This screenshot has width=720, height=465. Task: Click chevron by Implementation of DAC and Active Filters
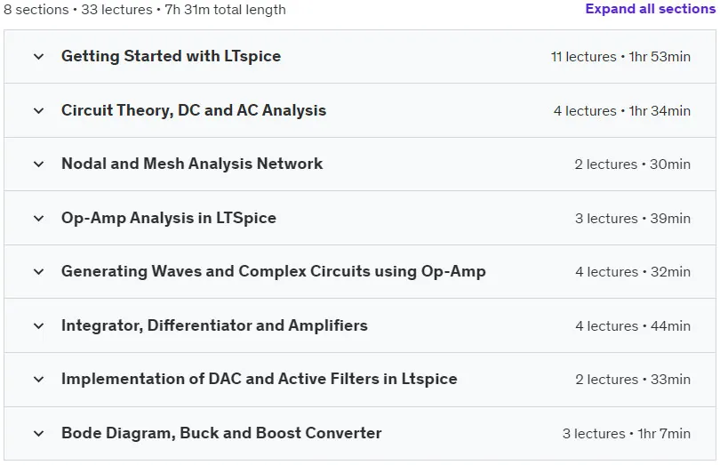39,379
